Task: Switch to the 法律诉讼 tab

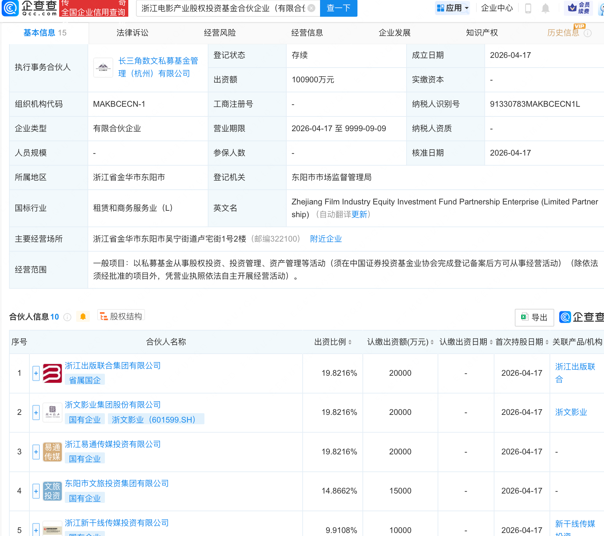Action: point(132,32)
